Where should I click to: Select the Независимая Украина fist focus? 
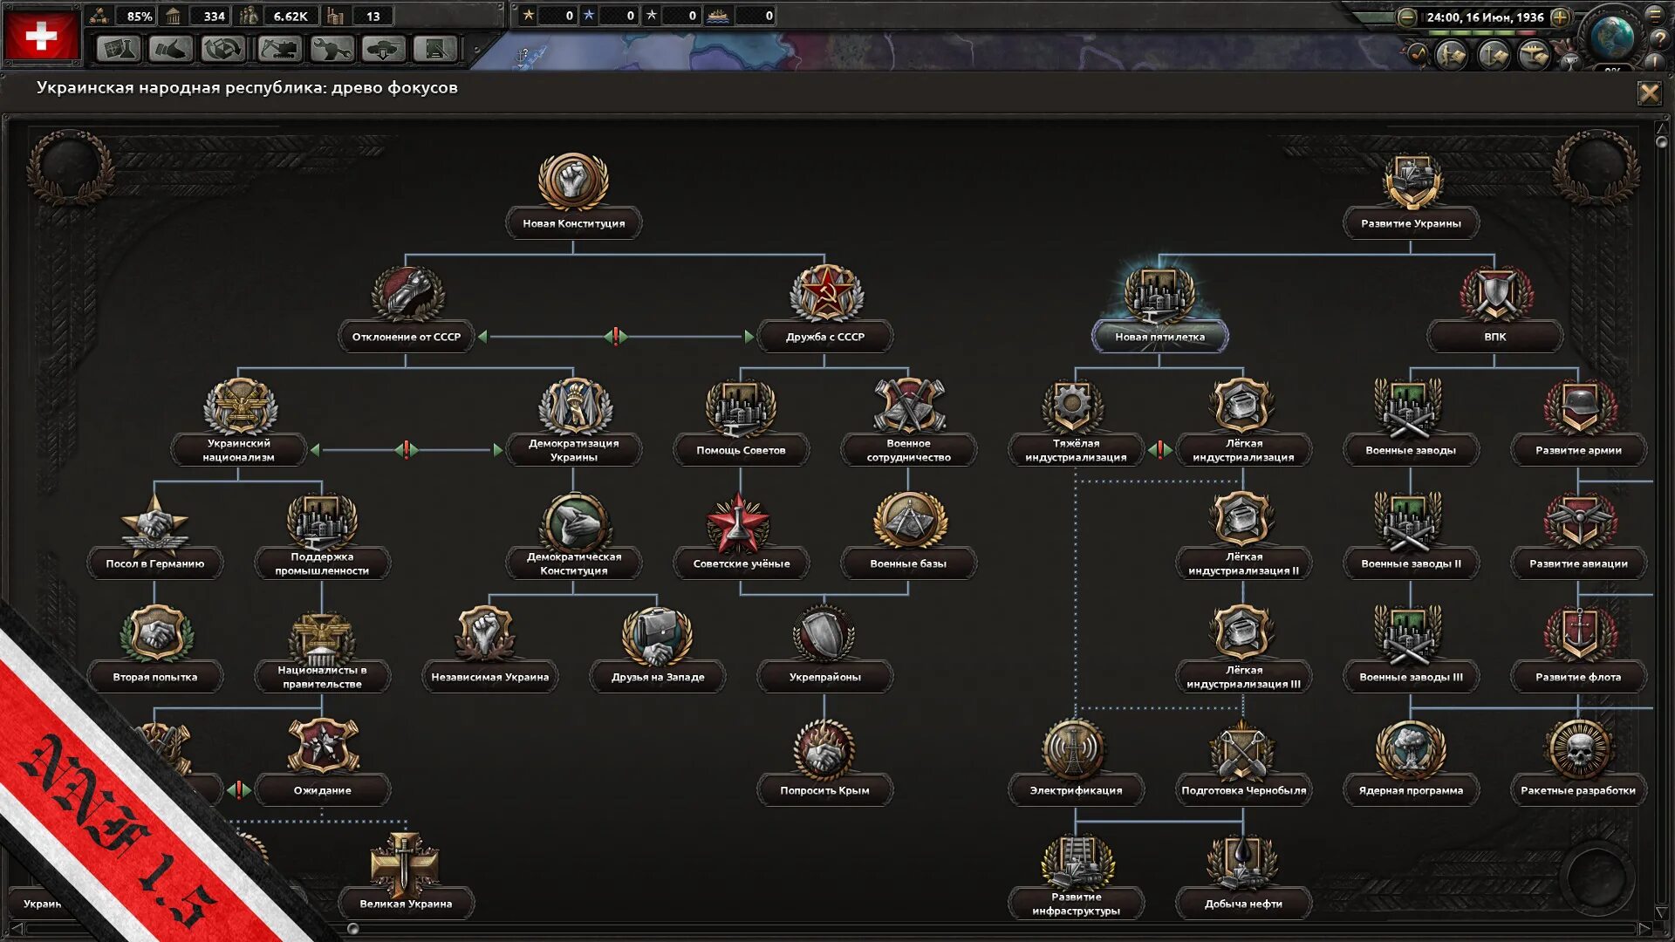489,650
